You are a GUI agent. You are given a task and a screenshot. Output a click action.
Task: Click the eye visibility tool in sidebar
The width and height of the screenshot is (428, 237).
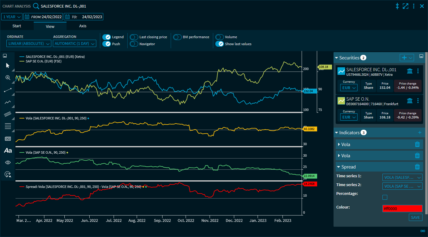(8, 162)
